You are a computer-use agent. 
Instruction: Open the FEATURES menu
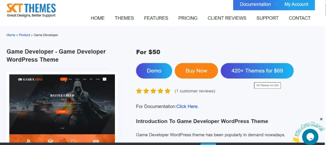click(156, 18)
